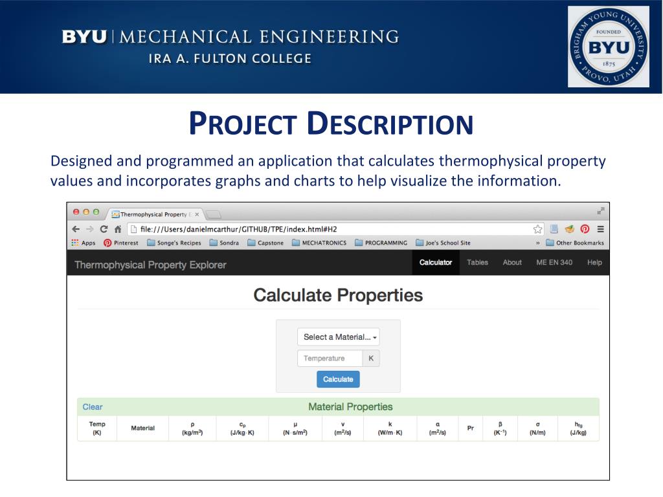The height and width of the screenshot is (497, 663).
Task: Click the red window close button
Action: click(76, 212)
